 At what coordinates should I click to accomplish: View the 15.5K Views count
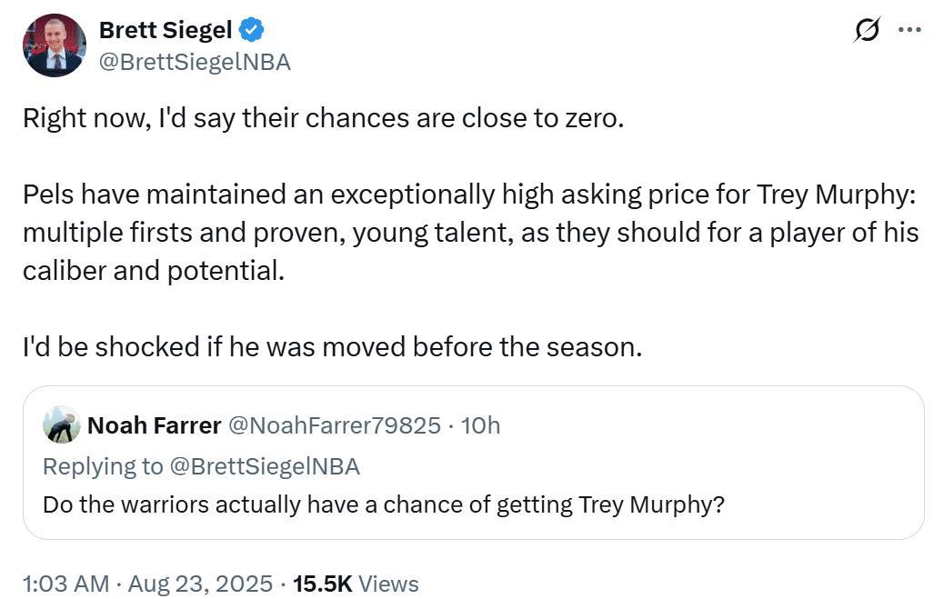[x=356, y=584]
